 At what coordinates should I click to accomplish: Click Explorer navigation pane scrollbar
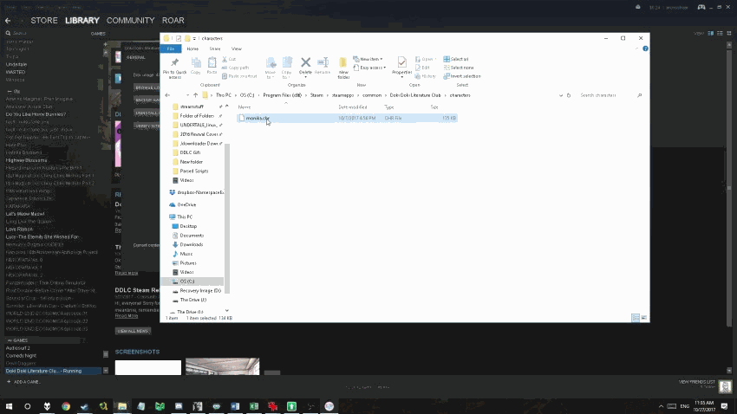227,218
